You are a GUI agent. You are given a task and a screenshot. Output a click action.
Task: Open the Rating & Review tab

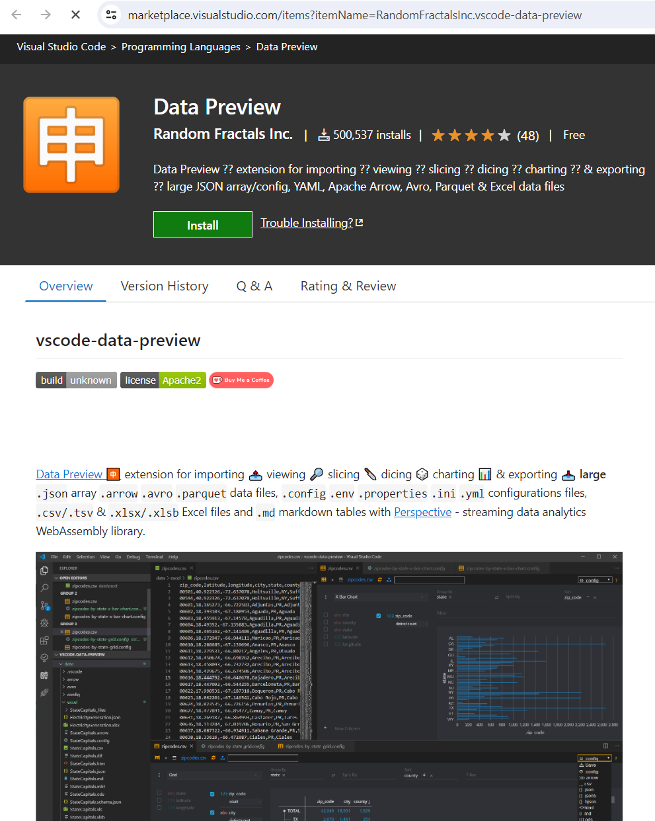point(348,286)
